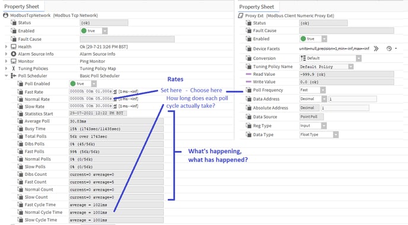Image resolution: width=408 pixels, height=225 pixels.
Task: Click property icon beside Fast Cycle Time
Action: [20, 204]
